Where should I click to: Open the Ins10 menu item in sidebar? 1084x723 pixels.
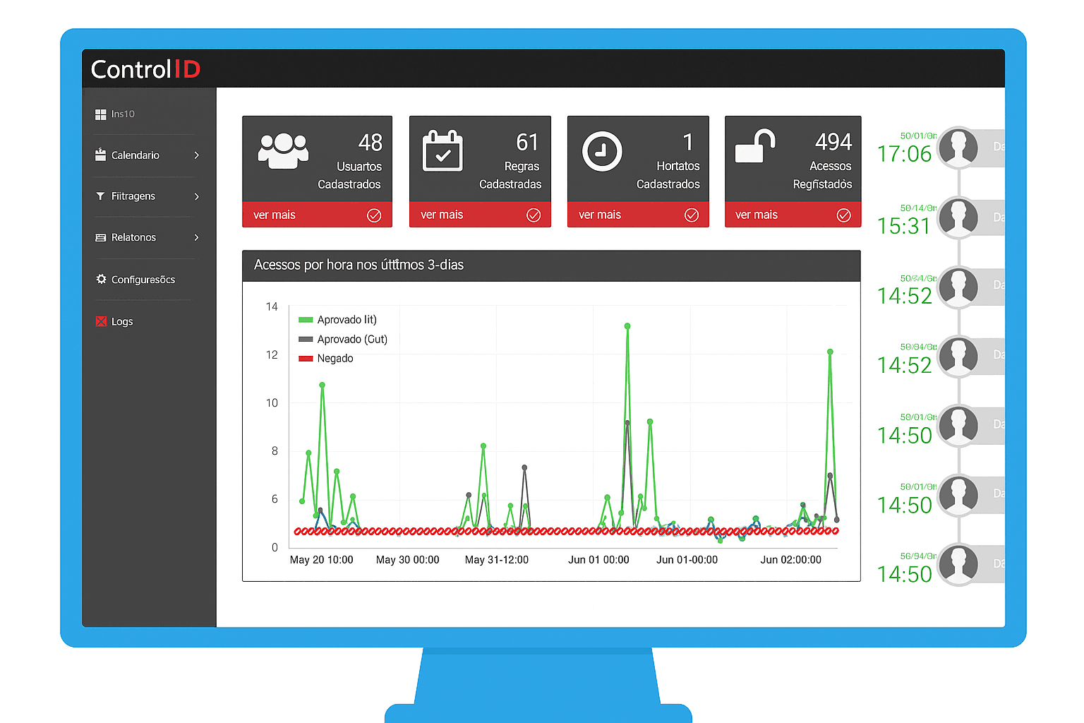coord(122,114)
